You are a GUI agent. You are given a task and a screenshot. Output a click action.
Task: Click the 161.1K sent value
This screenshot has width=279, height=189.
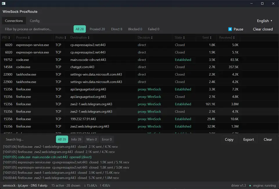tap(210, 104)
